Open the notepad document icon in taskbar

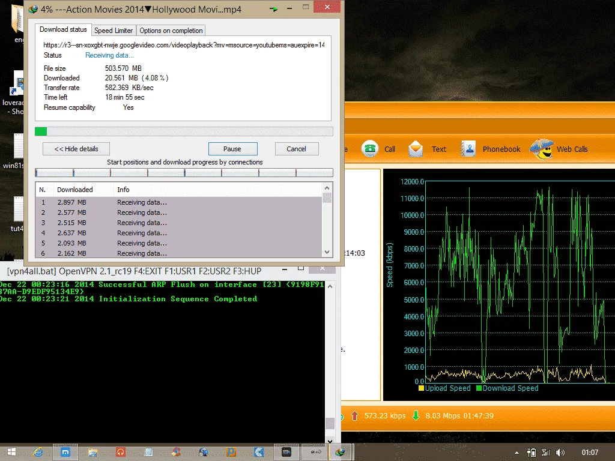point(148,452)
